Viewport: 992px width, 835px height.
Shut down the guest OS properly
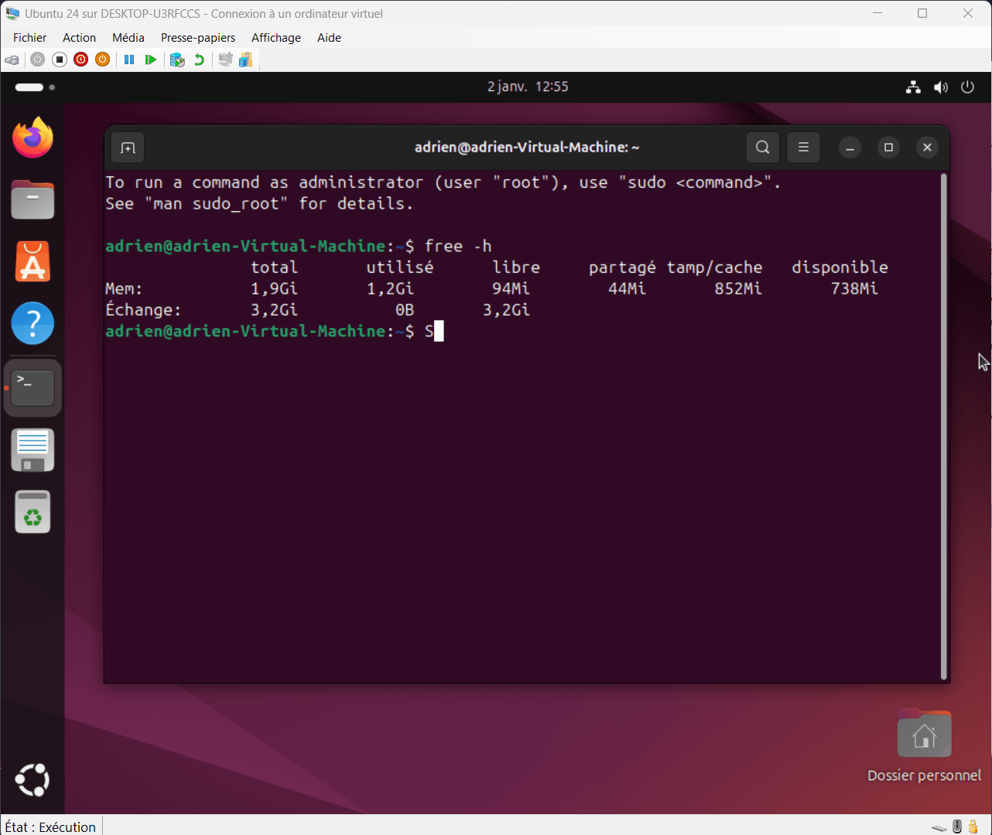pos(102,60)
